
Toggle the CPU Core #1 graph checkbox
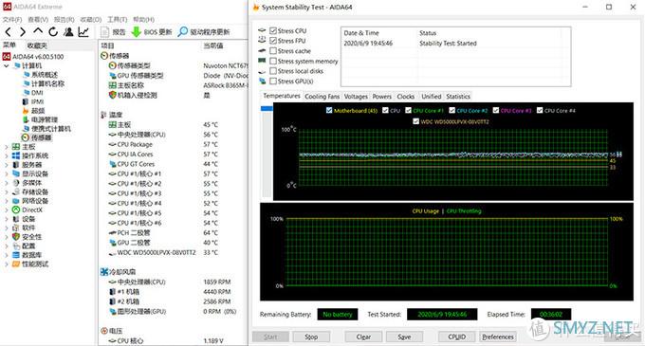[x=408, y=110]
